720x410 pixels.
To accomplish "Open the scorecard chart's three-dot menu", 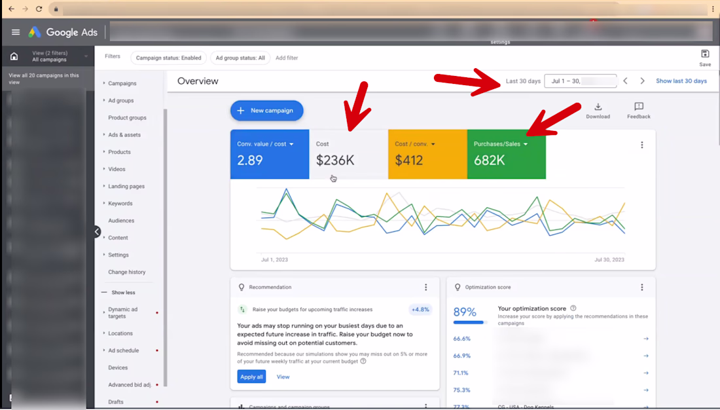I will pyautogui.click(x=642, y=145).
